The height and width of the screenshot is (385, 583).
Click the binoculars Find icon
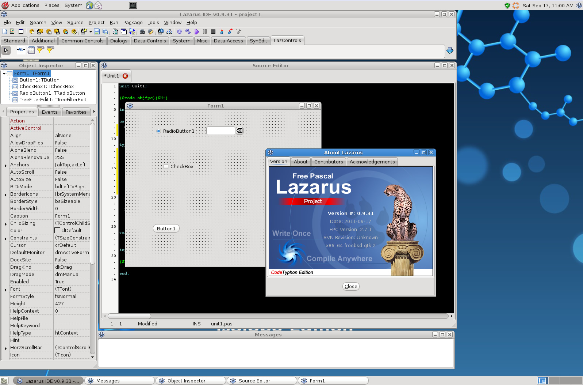point(142,31)
